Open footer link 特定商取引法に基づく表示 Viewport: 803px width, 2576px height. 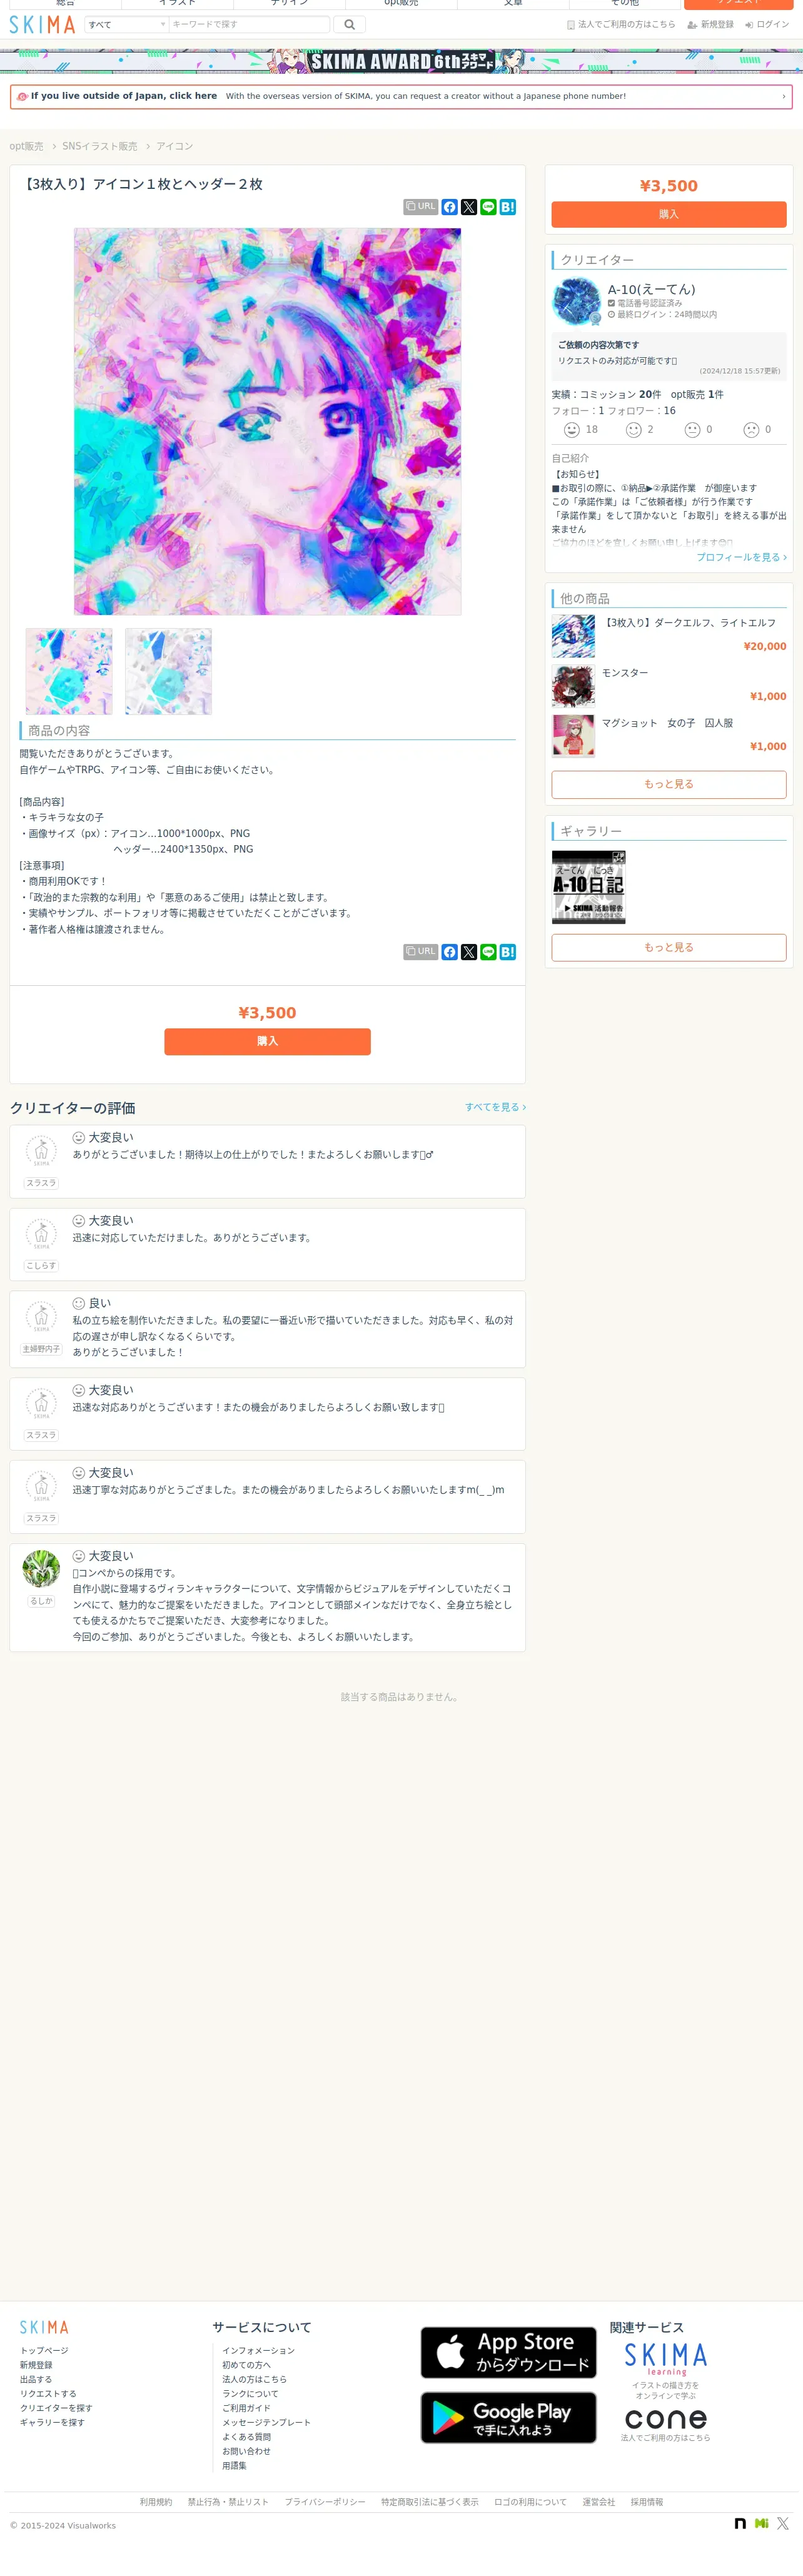pos(430,2502)
